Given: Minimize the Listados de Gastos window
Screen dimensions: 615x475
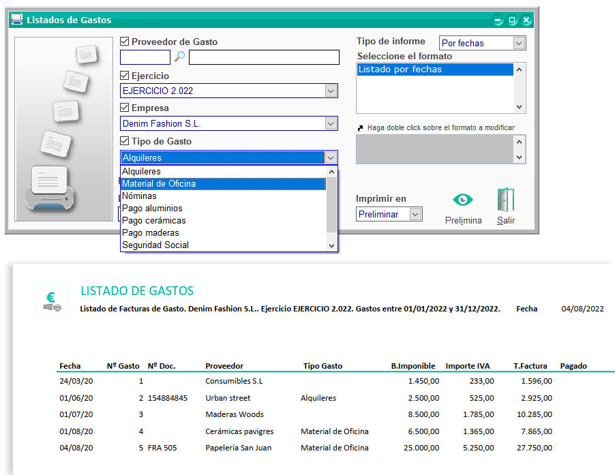Looking at the screenshot, I should coord(498,20).
